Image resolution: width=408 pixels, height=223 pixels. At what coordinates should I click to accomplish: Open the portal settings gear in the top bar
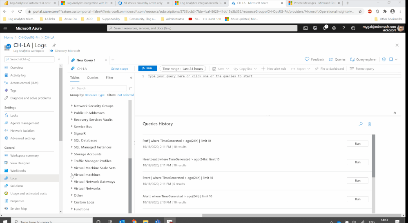pos(334,28)
